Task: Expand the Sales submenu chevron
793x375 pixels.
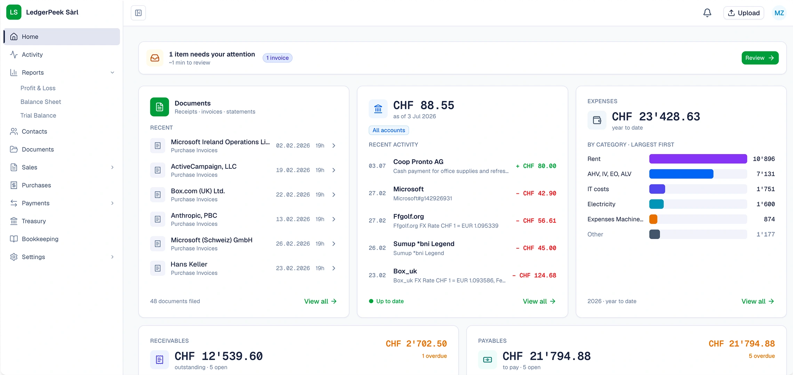Action: pyautogui.click(x=112, y=167)
